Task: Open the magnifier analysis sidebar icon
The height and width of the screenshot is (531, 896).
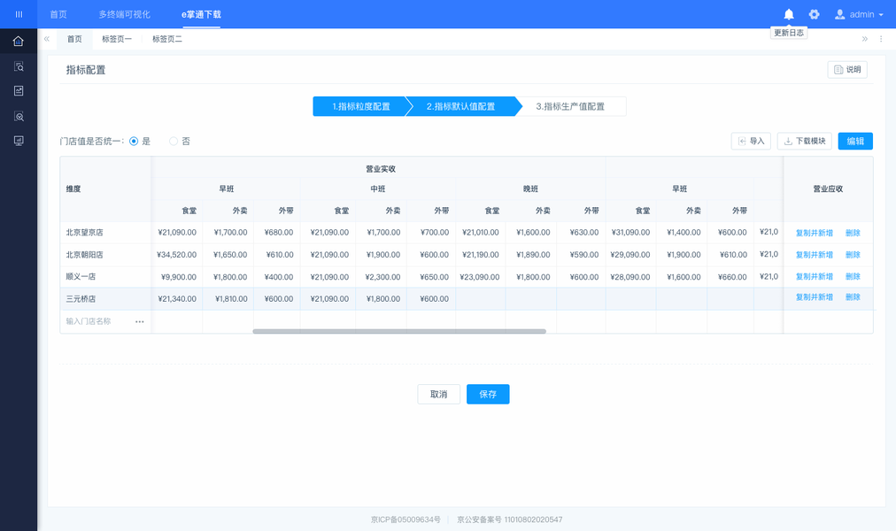Action: (x=19, y=116)
